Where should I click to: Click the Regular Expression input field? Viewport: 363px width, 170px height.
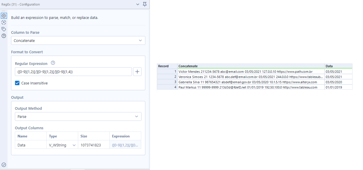(x=73, y=72)
